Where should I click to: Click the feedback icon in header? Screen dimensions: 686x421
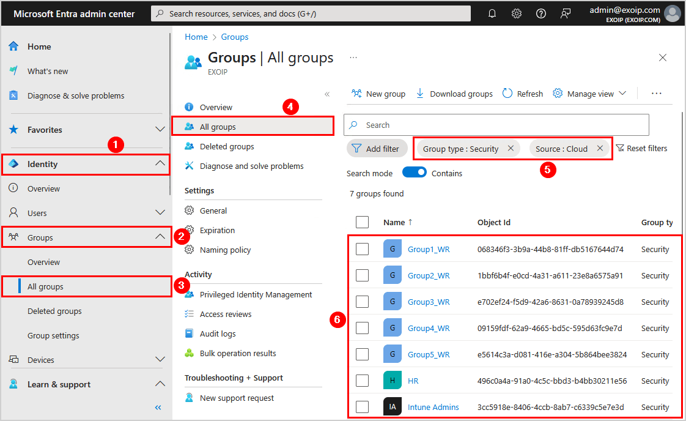pos(566,13)
